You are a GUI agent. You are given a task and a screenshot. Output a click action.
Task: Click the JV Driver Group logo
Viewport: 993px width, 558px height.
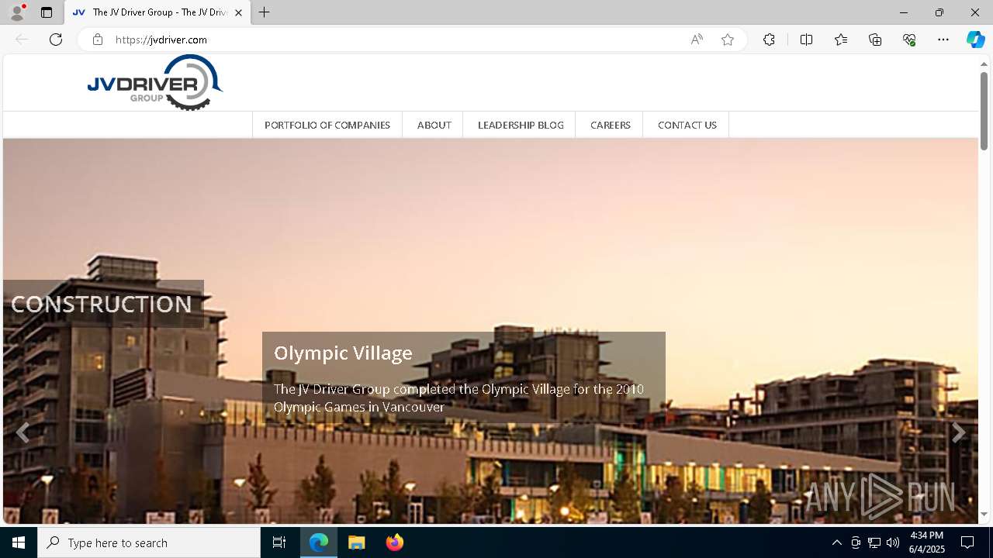[x=155, y=82]
